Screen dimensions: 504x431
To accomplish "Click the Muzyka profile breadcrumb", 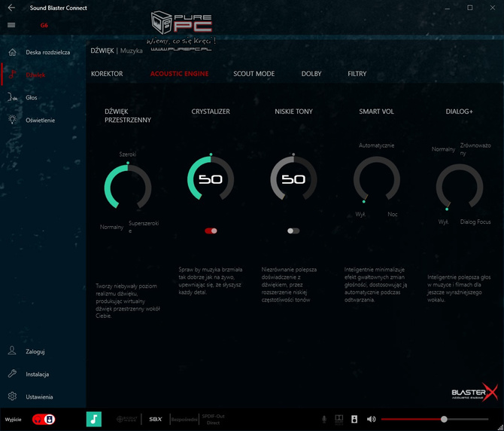I will [132, 50].
